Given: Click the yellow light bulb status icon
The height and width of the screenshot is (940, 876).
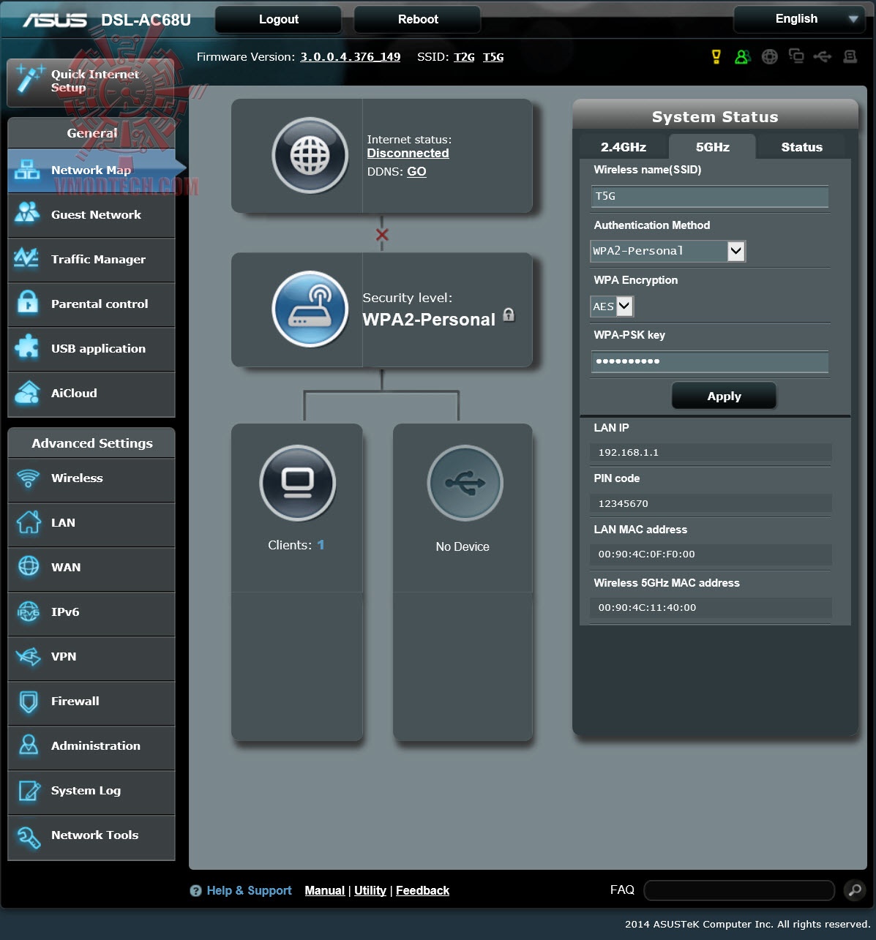Looking at the screenshot, I should pyautogui.click(x=716, y=56).
